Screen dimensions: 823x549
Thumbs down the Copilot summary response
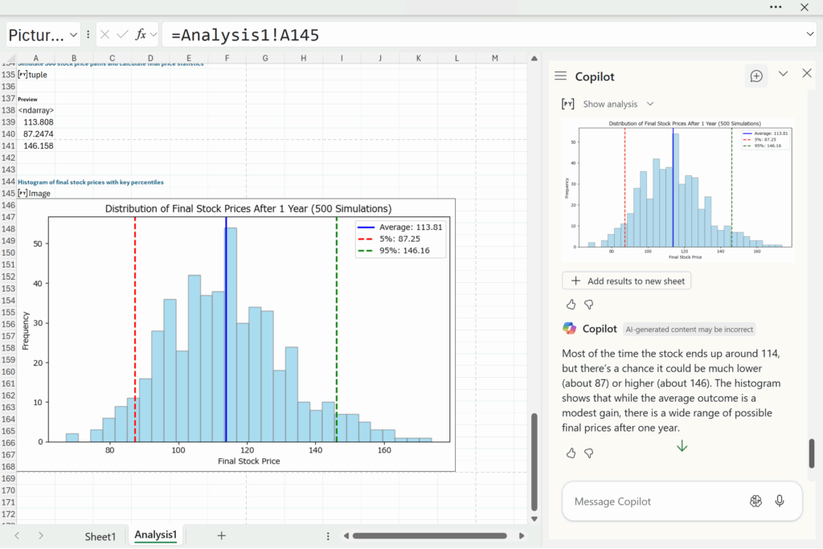[589, 453]
